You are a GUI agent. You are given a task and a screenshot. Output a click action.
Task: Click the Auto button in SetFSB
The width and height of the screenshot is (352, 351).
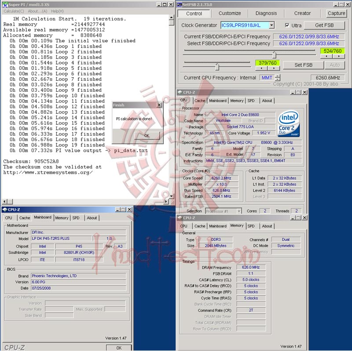point(334,65)
